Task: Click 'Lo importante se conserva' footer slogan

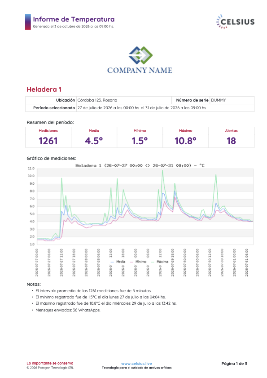Action: click(x=50, y=363)
